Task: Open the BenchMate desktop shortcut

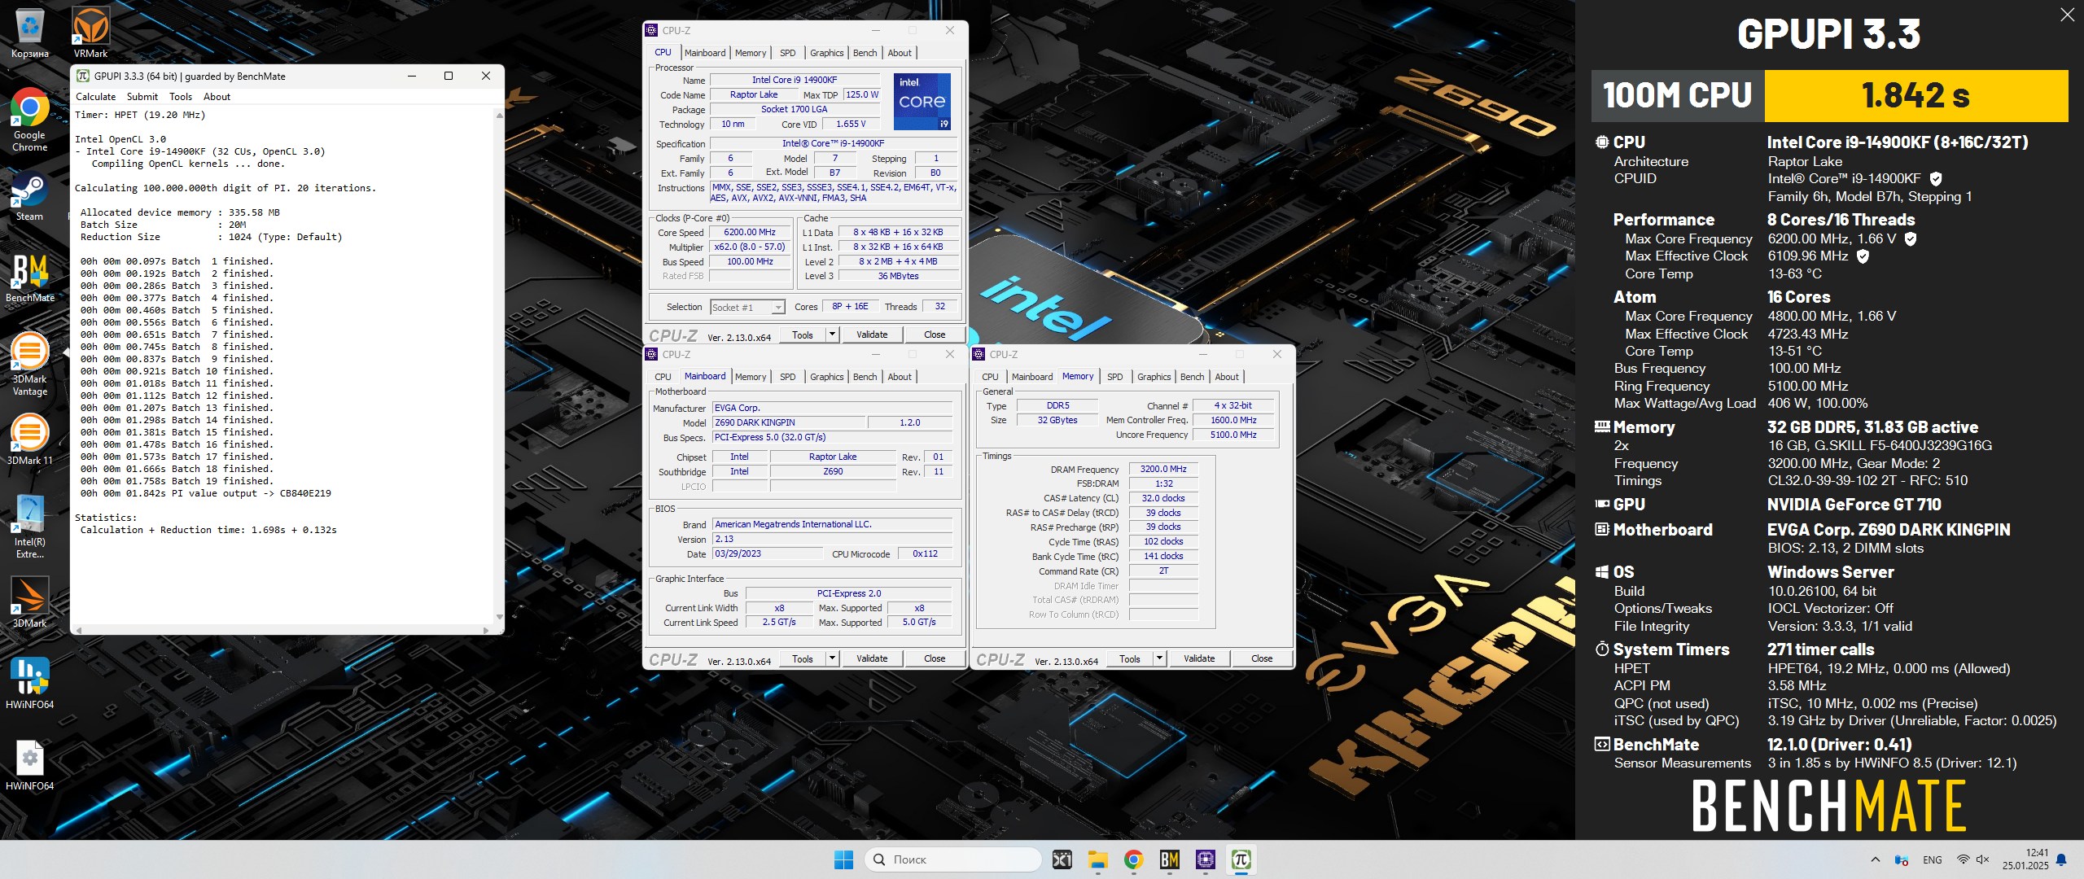Action: pos(29,277)
